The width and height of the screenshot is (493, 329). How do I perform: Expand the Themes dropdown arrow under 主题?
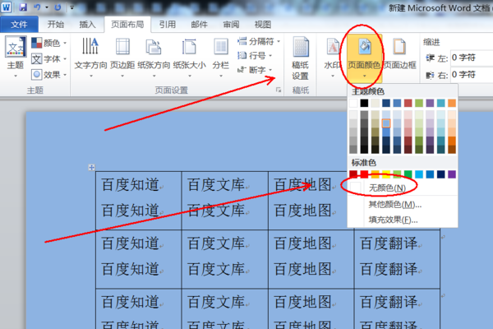(x=16, y=76)
